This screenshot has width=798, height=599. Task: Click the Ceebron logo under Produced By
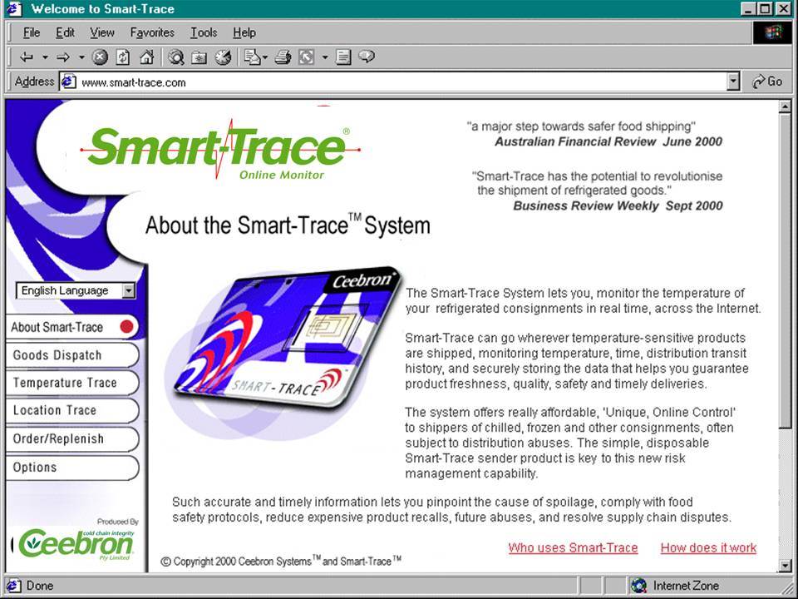pos(75,544)
